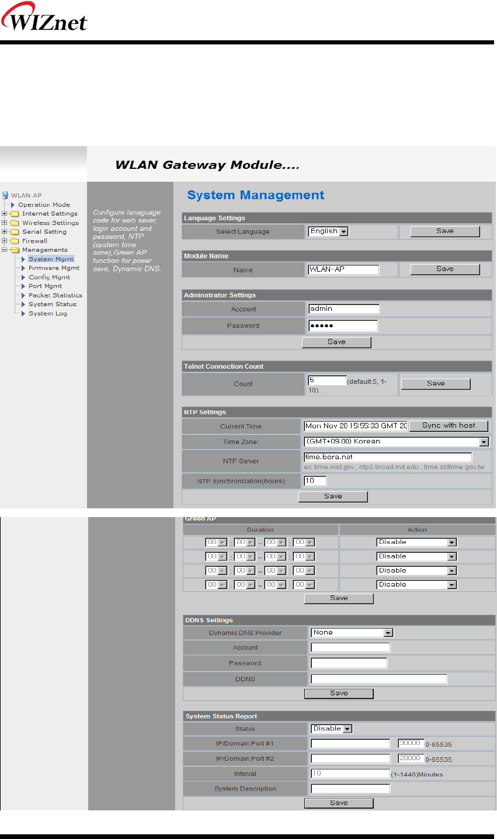Click the WIZnet logo
The height and width of the screenshot is (839, 497).
(44, 17)
